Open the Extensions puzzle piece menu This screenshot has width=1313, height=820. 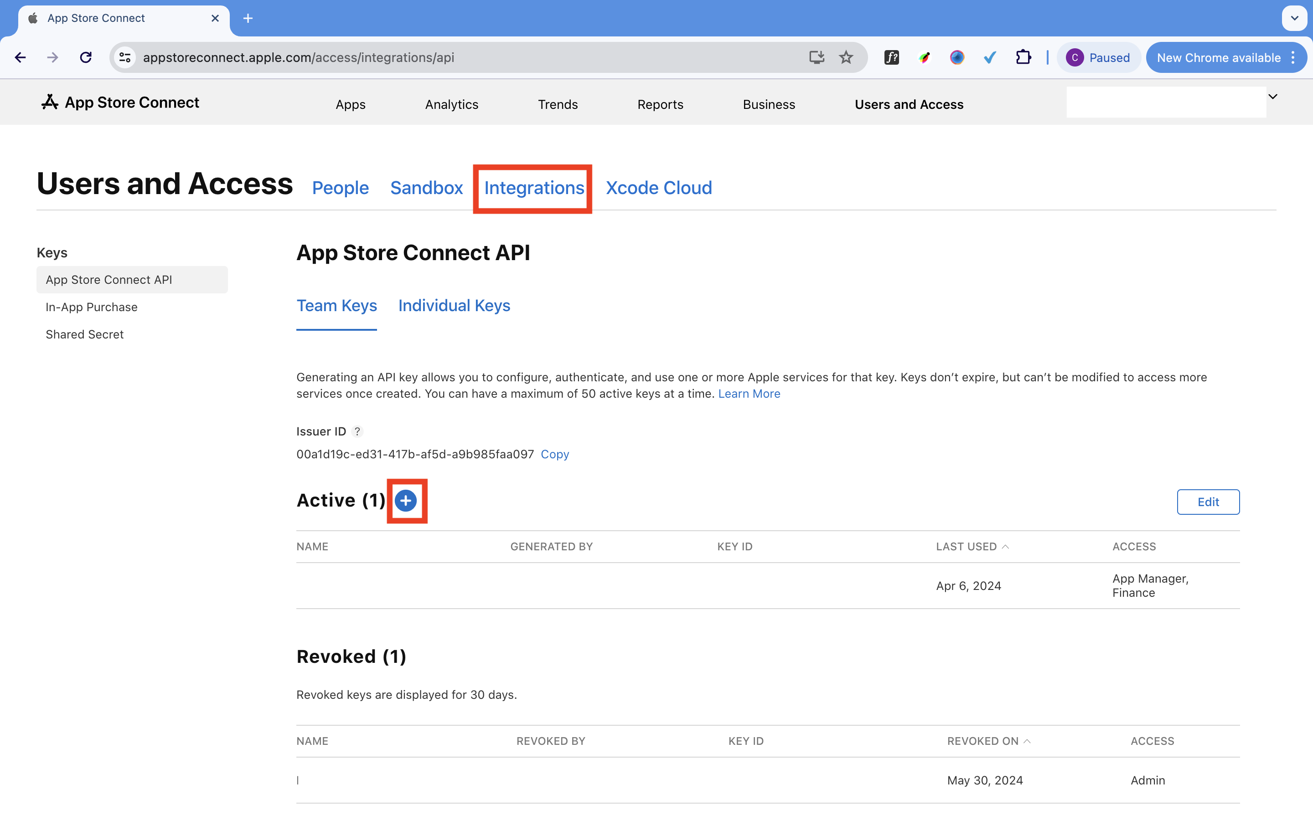[1023, 57]
